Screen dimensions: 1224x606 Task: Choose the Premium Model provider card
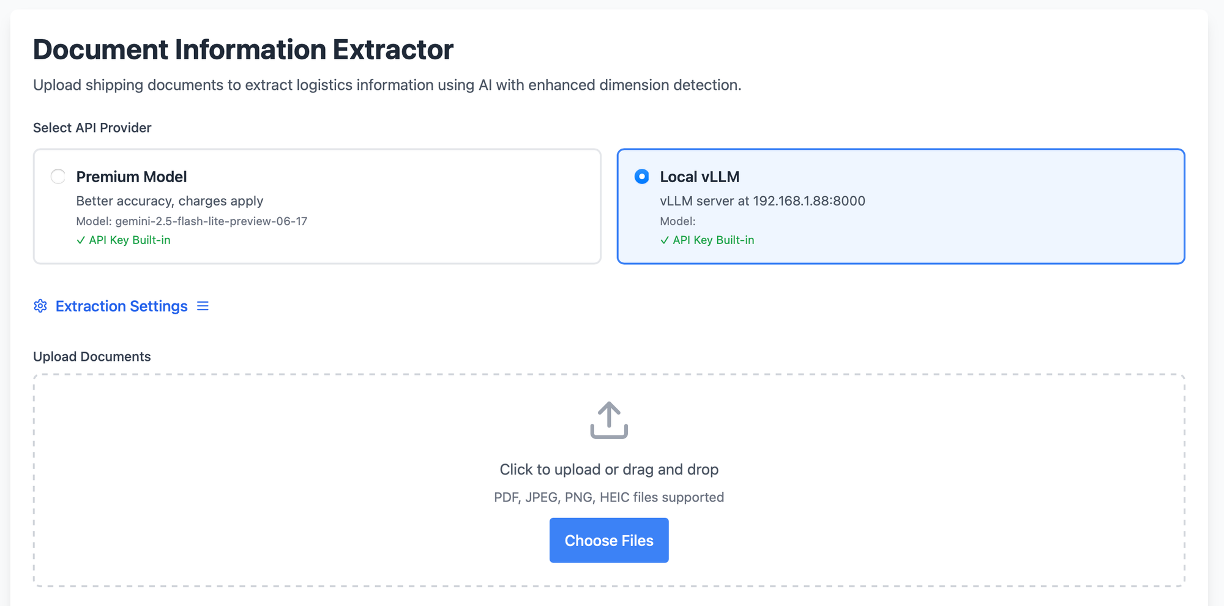[x=317, y=206]
